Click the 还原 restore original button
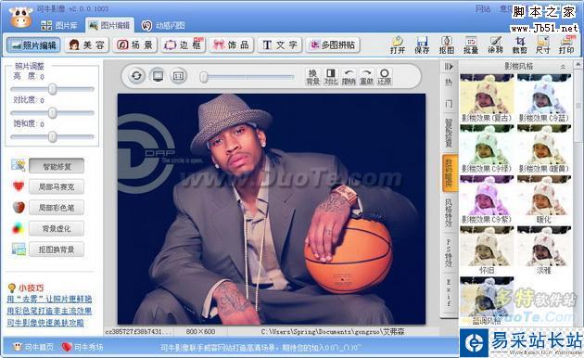The image size is (584, 358). coord(385,77)
